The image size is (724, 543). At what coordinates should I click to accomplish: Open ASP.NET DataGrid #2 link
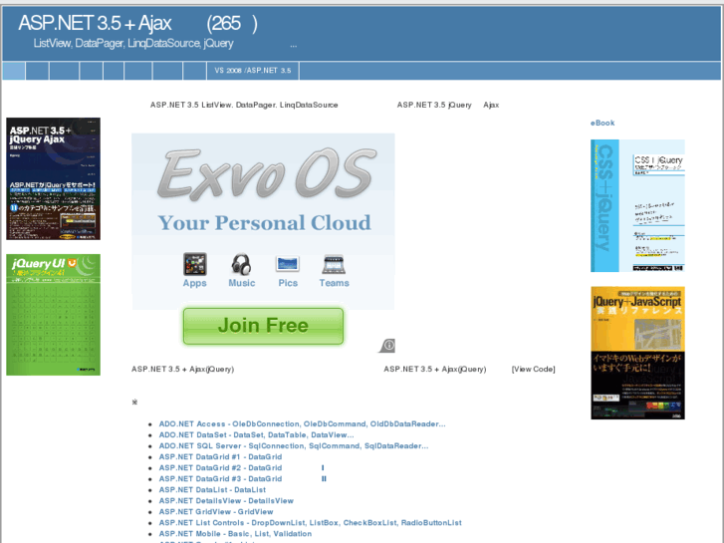pos(242,467)
